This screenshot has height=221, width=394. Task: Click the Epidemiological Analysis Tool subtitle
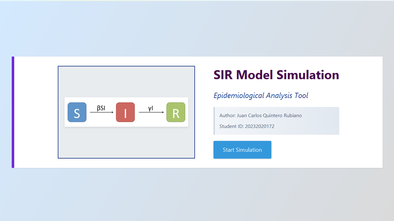point(261,96)
